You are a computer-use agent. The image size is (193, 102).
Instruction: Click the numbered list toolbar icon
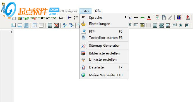coord(76,18)
